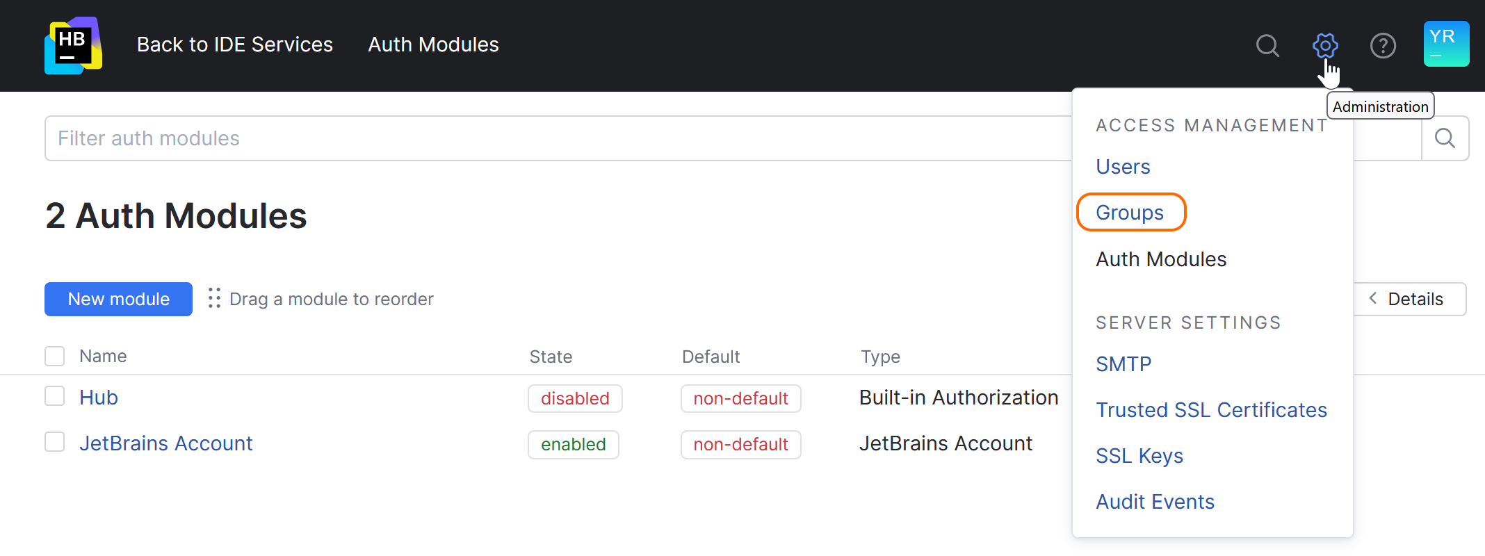Viewport: 1485px width, 556px height.
Task: Open the JetBrains Account module link
Action: point(165,443)
